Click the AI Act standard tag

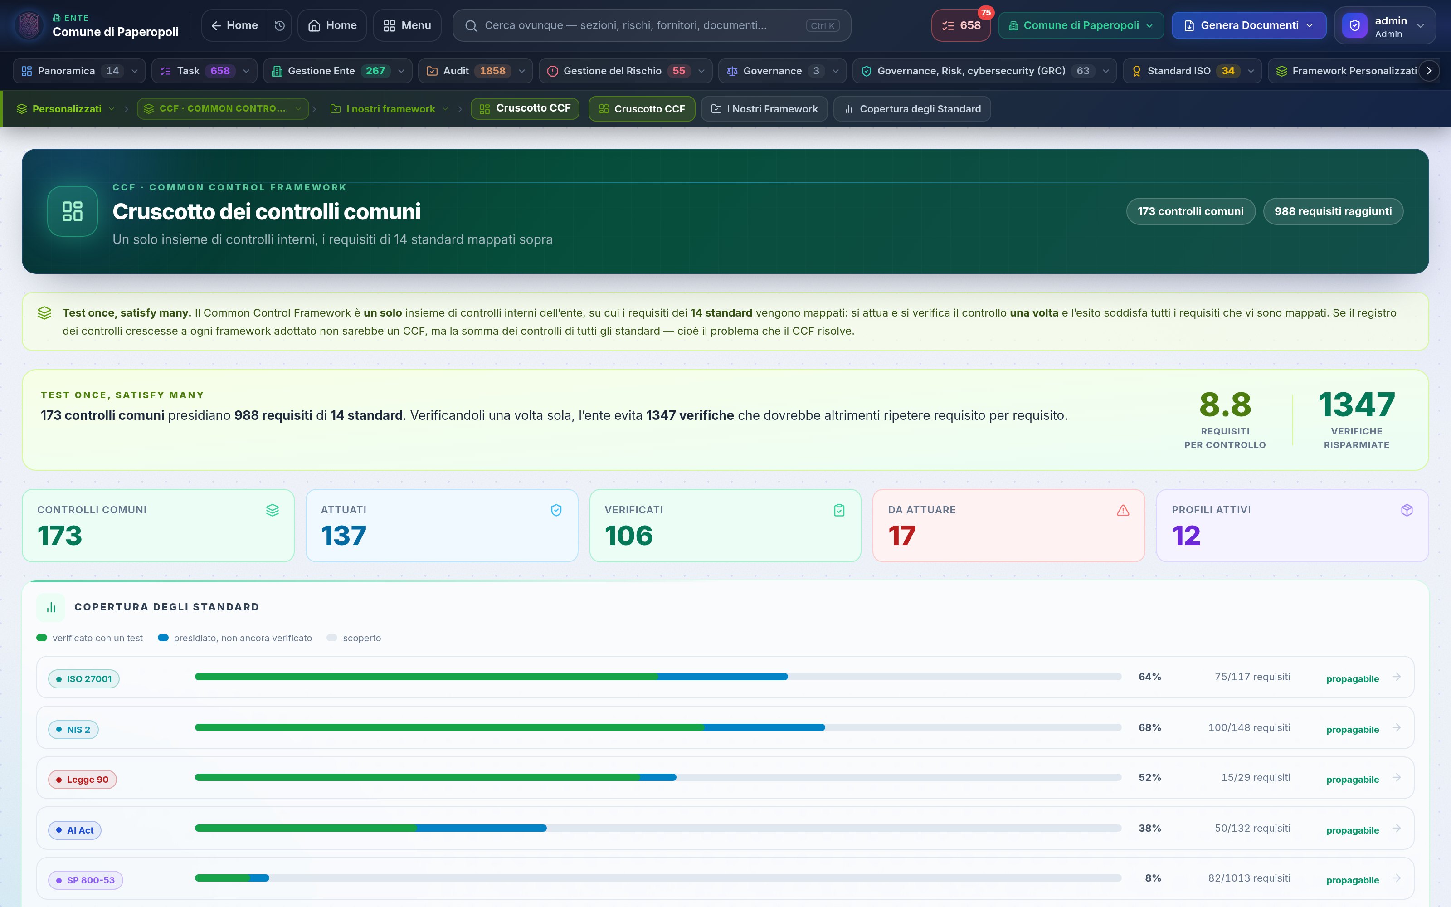point(75,830)
